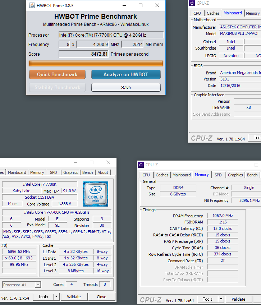Open the Graphics tab in the Memory window
Viewport: 261px width, 305px height.
coord(235,175)
